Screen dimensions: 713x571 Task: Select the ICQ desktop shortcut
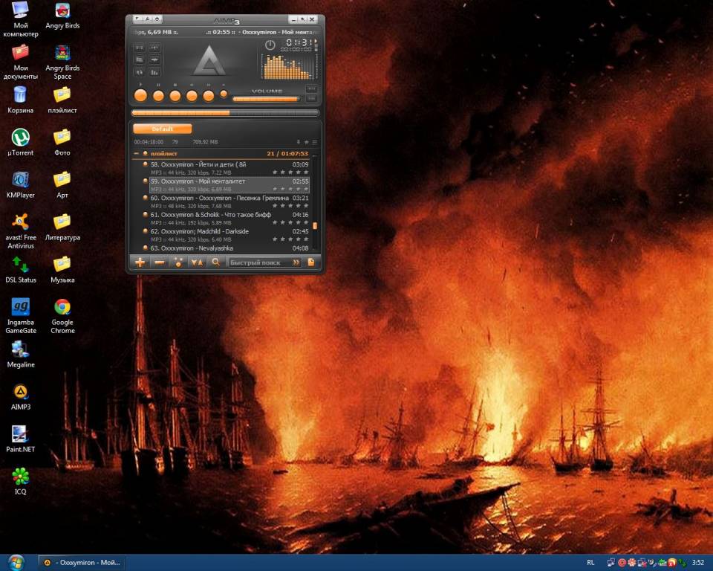(21, 481)
